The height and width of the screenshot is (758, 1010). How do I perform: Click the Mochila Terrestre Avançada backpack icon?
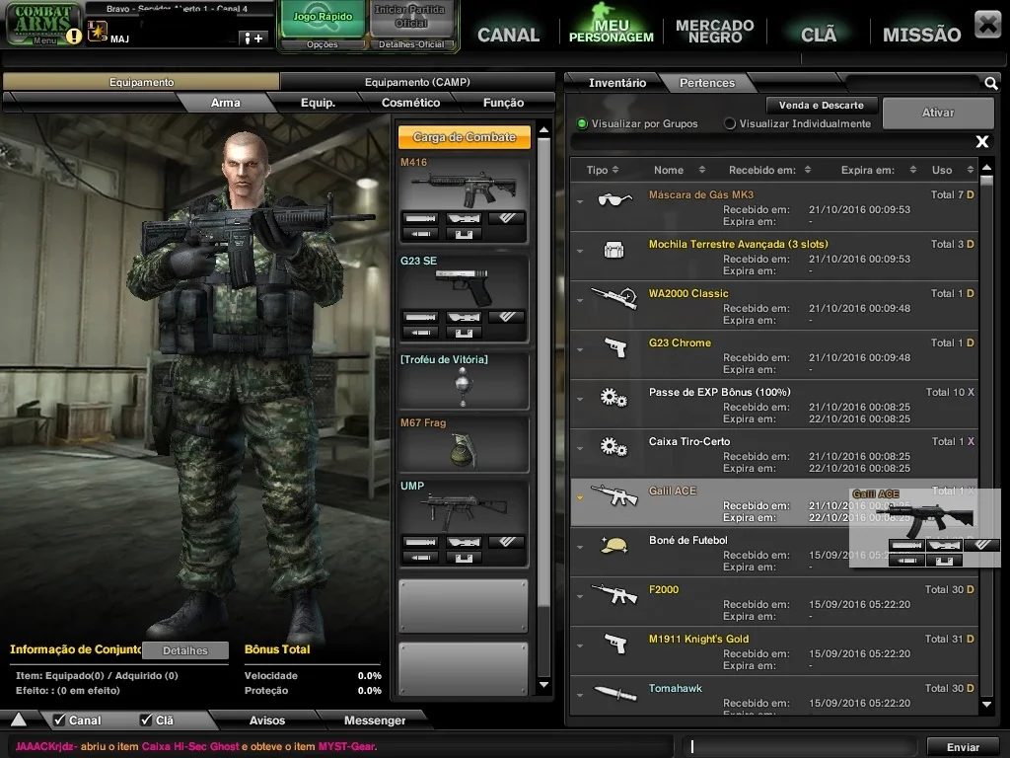point(613,250)
